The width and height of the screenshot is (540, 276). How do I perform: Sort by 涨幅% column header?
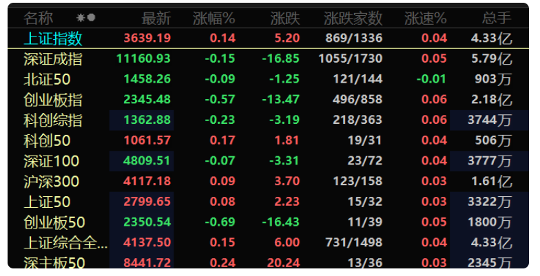pos(214,18)
